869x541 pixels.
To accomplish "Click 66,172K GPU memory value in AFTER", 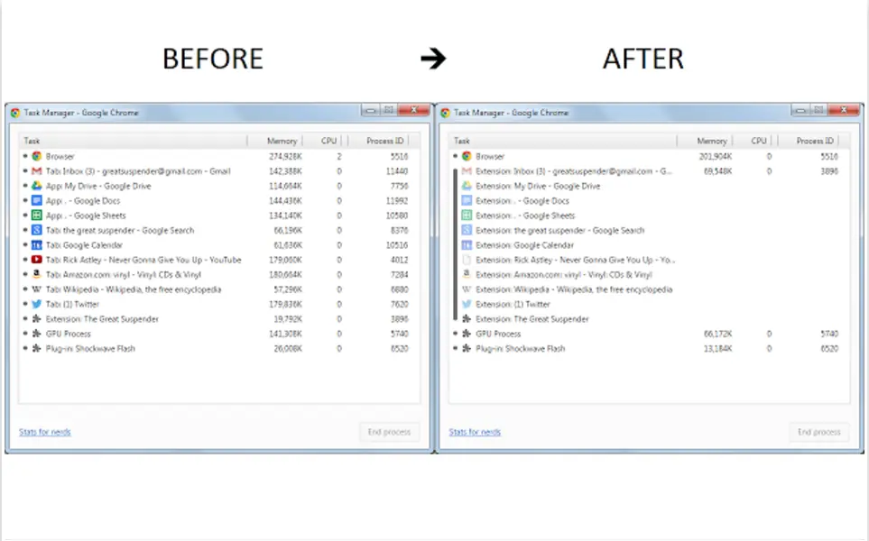I will point(717,334).
